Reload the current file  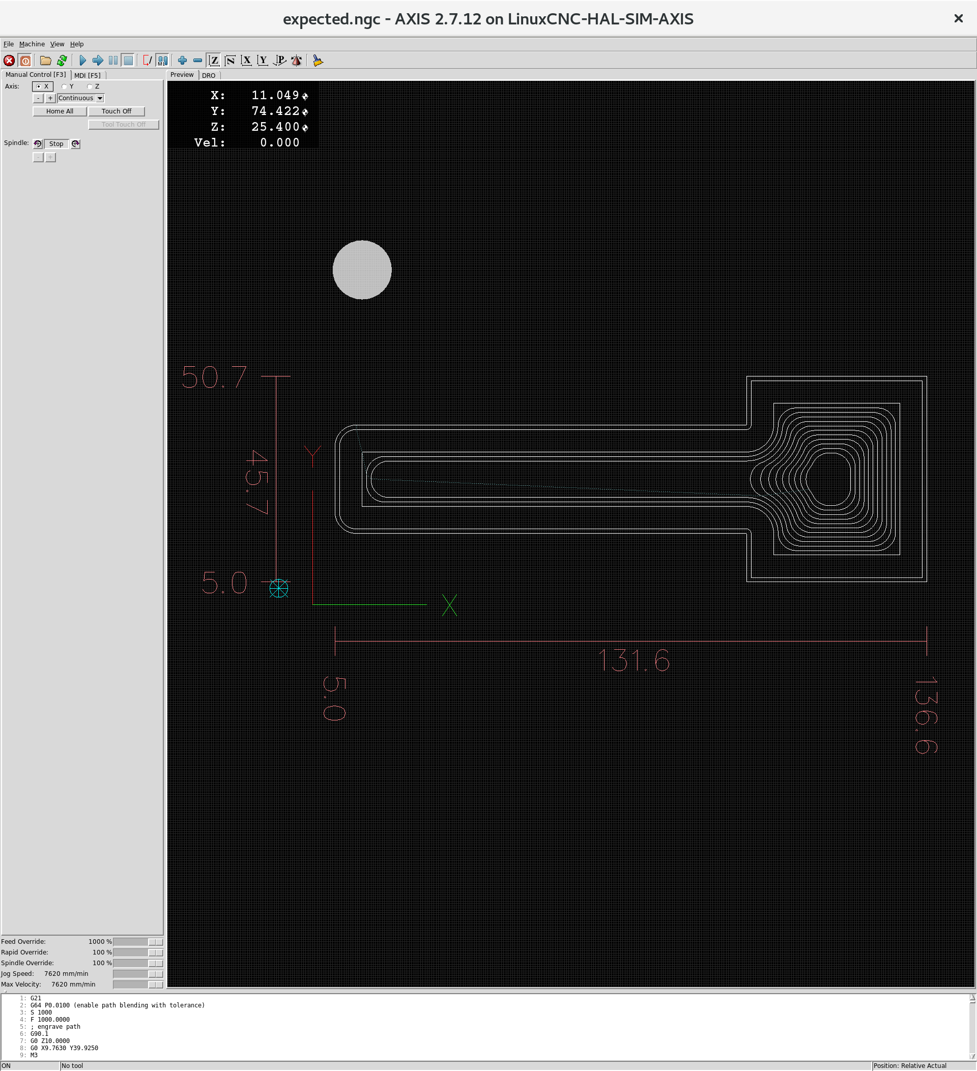click(x=62, y=61)
